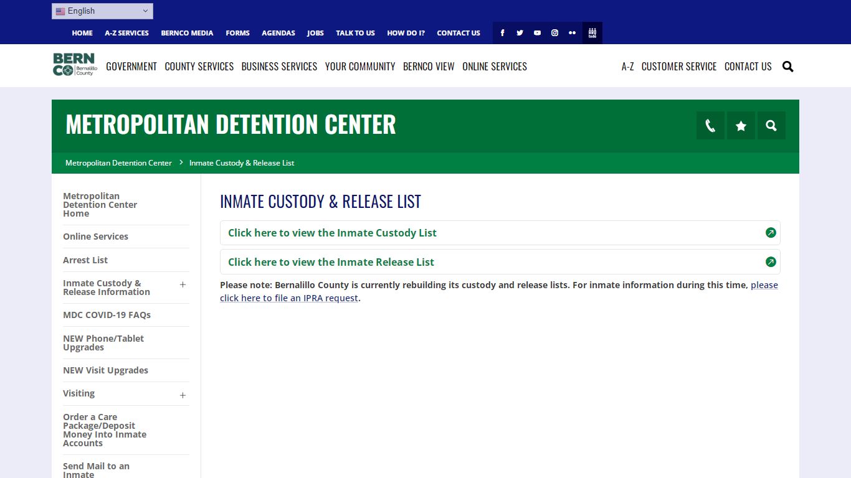
Task: Click arrow icon on Inmate Release List row
Action: click(x=771, y=262)
